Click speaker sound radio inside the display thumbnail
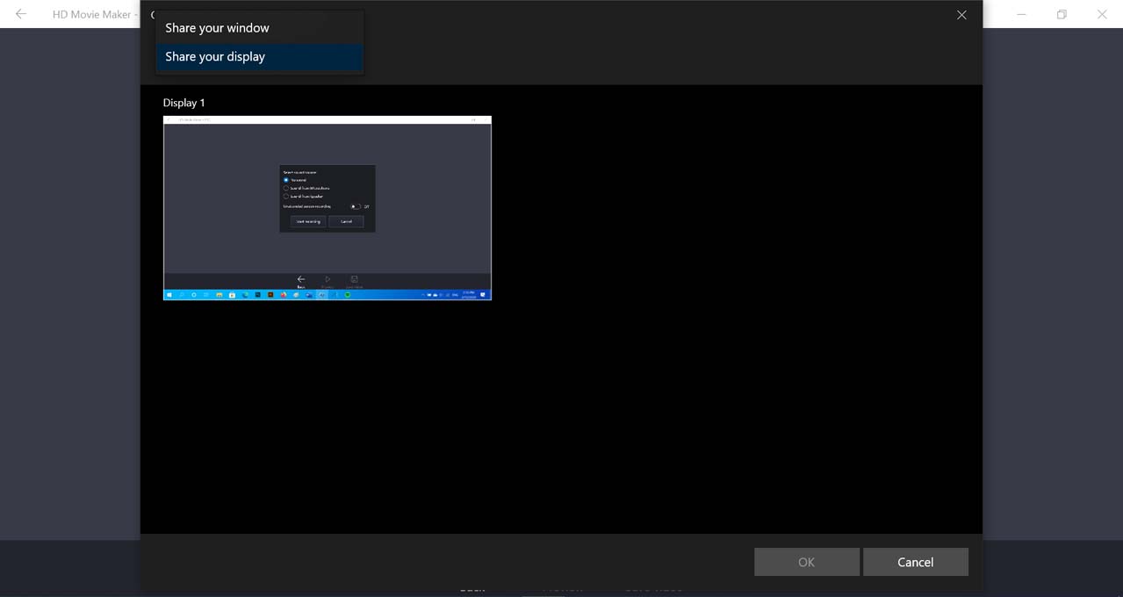 point(286,196)
